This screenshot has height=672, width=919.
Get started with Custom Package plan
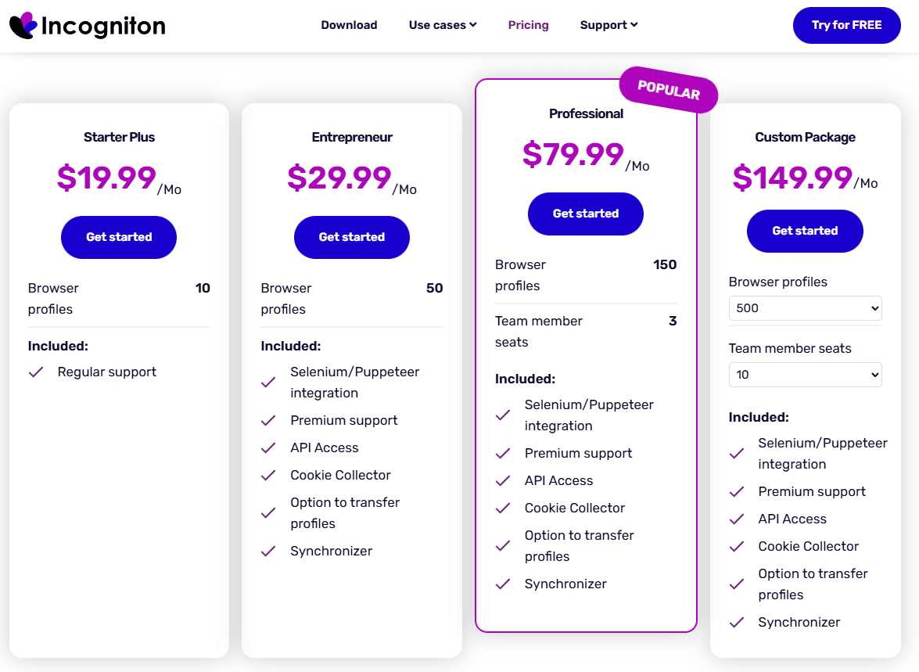(x=805, y=231)
